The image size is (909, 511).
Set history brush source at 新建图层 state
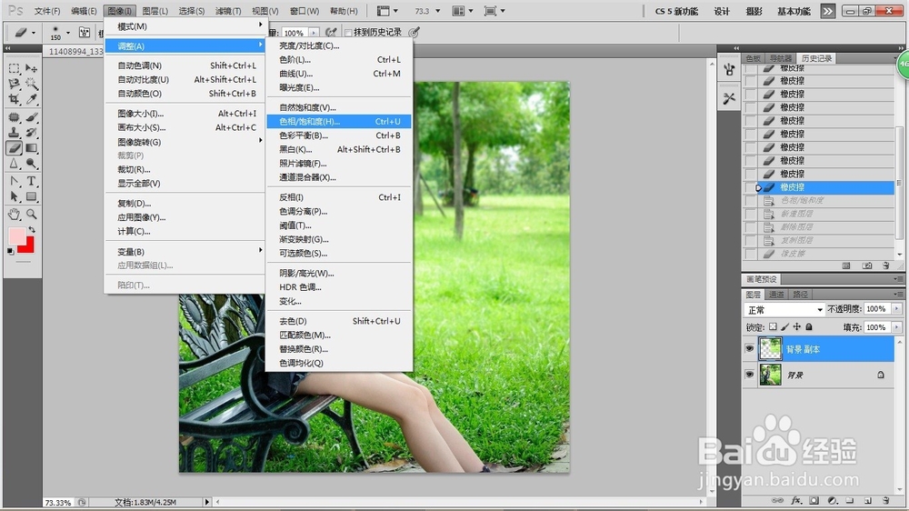751,214
